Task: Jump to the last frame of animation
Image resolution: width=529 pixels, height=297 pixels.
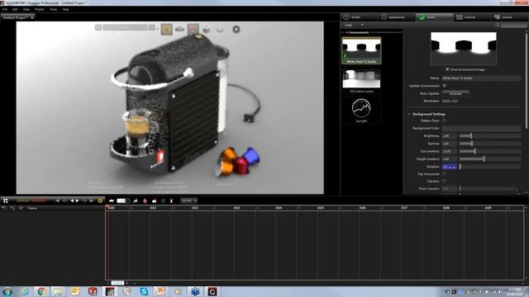Action: (91, 200)
